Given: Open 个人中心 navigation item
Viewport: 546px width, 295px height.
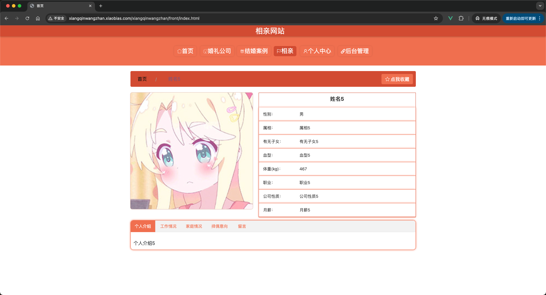Looking at the screenshot, I should pyautogui.click(x=317, y=51).
